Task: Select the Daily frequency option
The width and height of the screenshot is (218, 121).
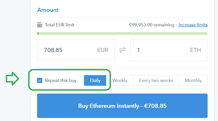Action: tap(95, 80)
